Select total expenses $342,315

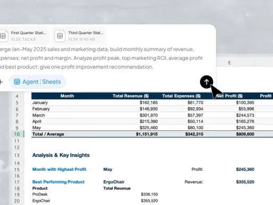click(x=194, y=134)
